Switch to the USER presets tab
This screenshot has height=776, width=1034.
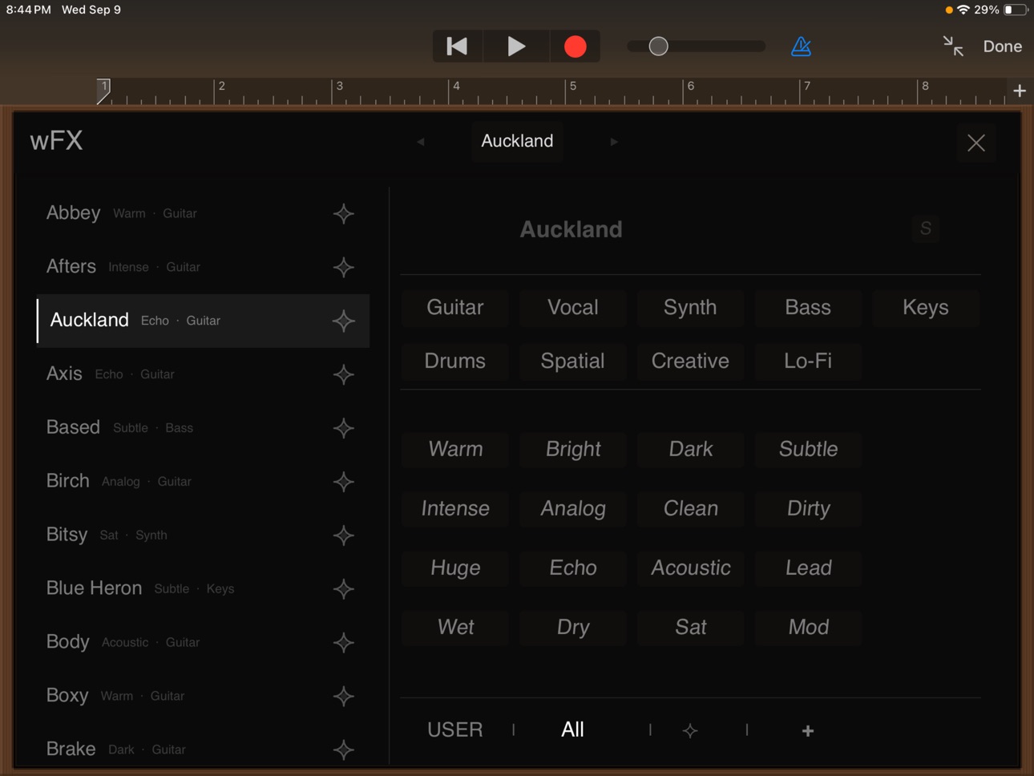[455, 730]
